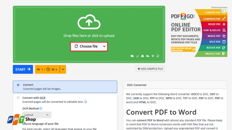The width and height of the screenshot is (232, 130).
Task: Click SPLIT PDF in advertisement
Action: click(x=215, y=42)
